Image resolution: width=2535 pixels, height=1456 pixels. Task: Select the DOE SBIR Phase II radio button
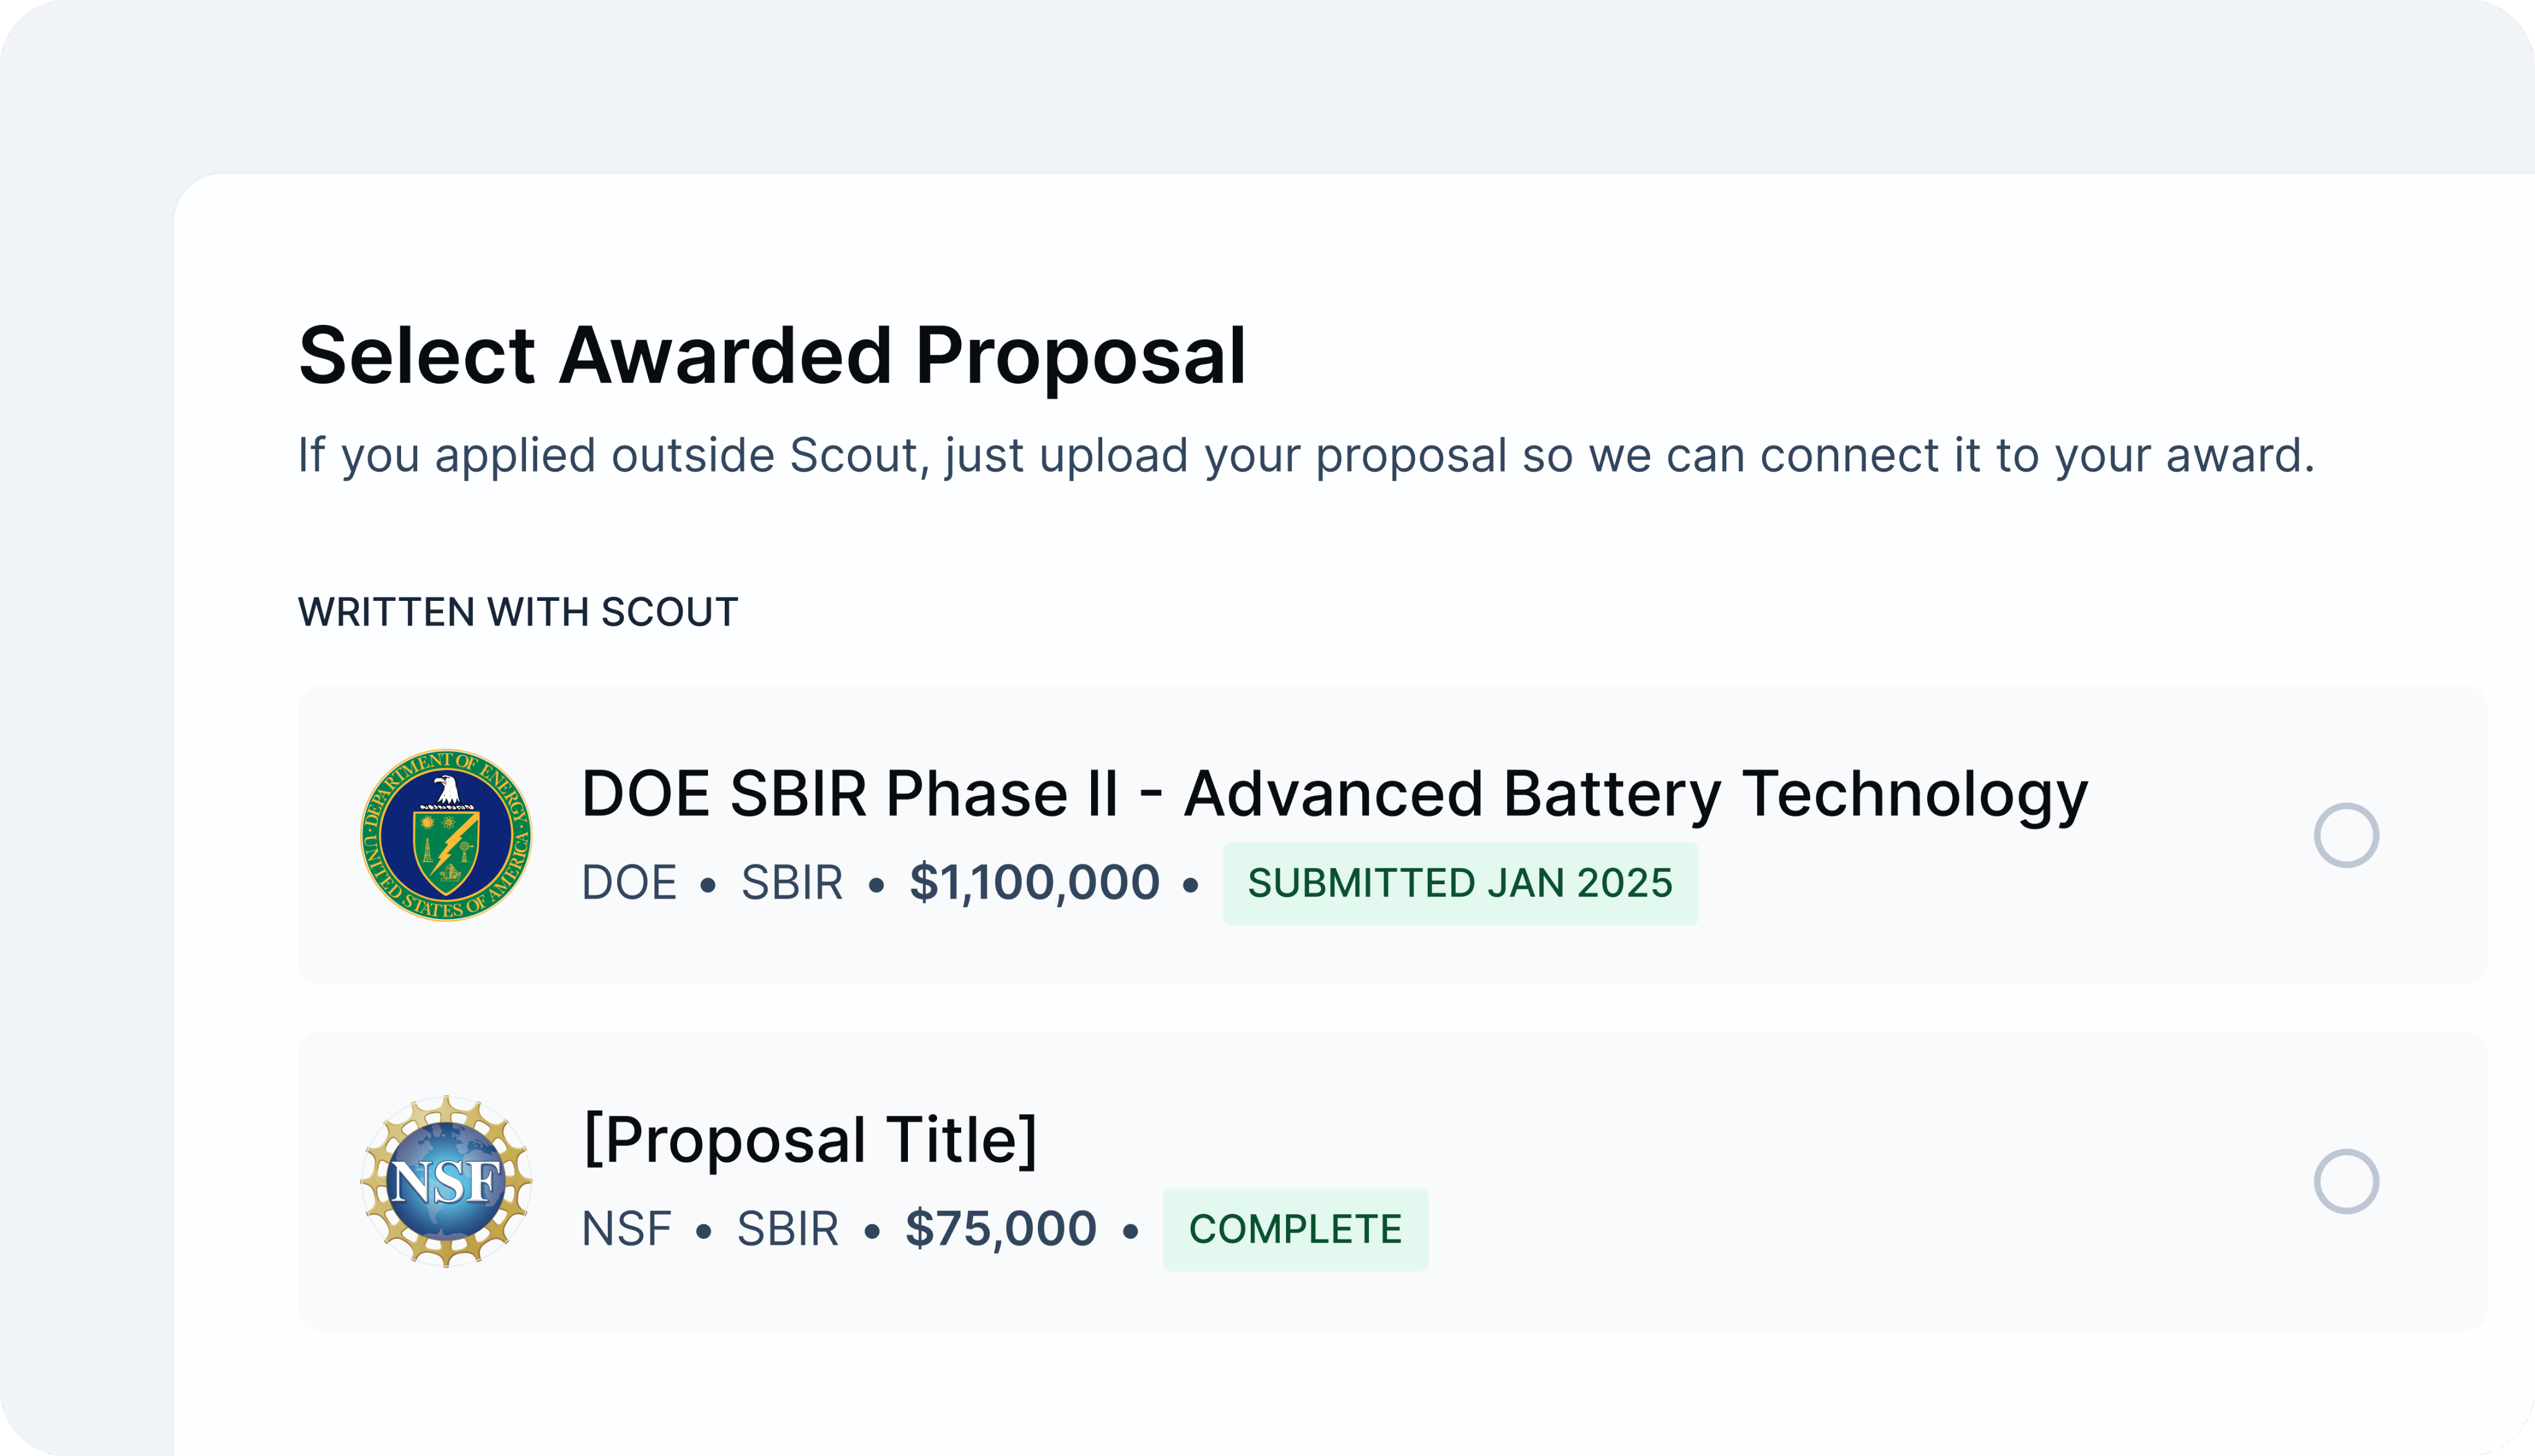pyautogui.click(x=2346, y=835)
